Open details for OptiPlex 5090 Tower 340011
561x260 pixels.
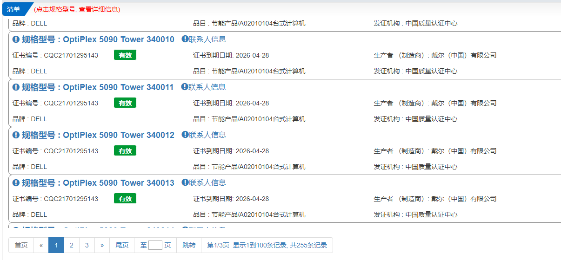pyautogui.click(x=98, y=87)
